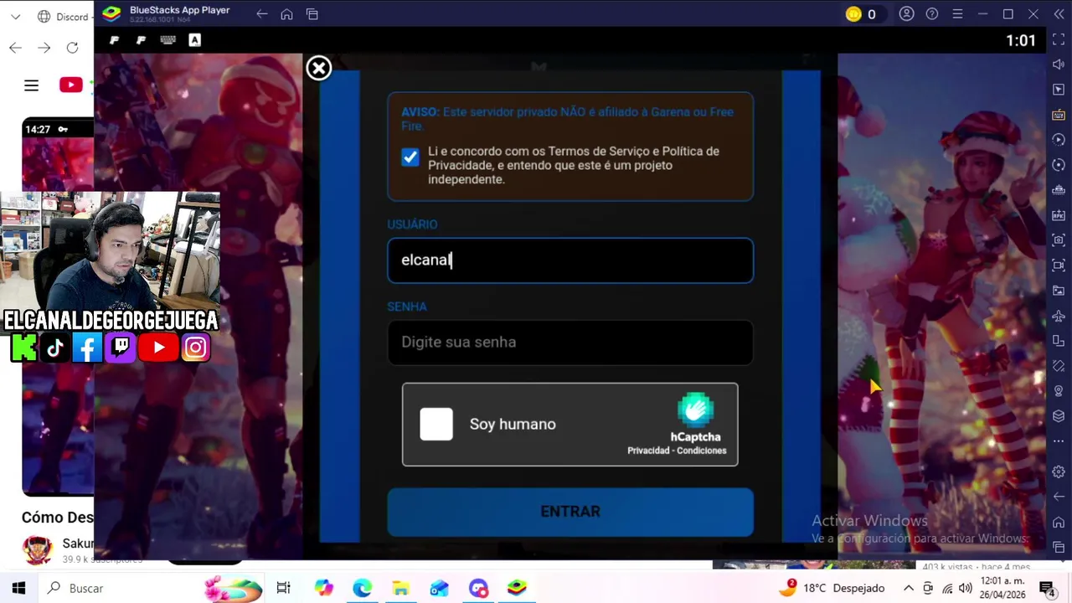Image resolution: width=1072 pixels, height=603 pixels.
Task: Open BlueStacks help question mark icon
Action: 932,14
